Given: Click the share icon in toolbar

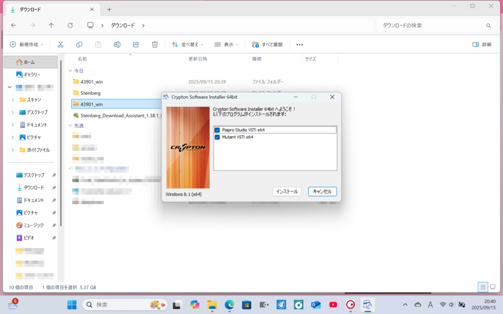Looking at the screenshot, I should (x=136, y=44).
